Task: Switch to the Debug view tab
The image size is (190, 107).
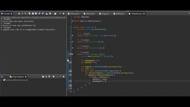Action: [5, 77]
